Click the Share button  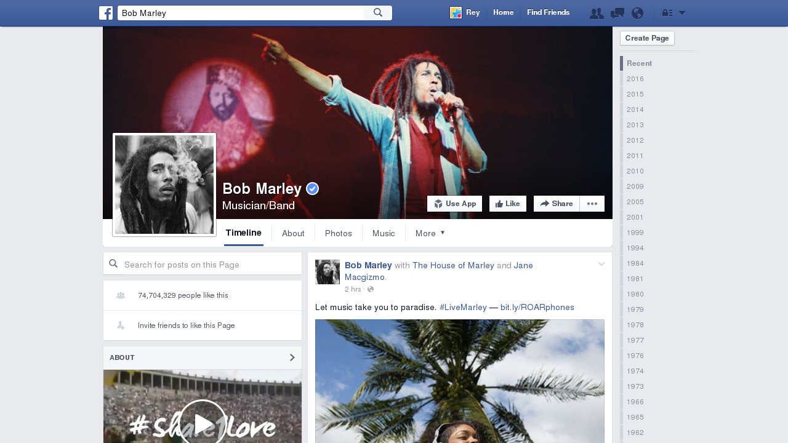(557, 204)
